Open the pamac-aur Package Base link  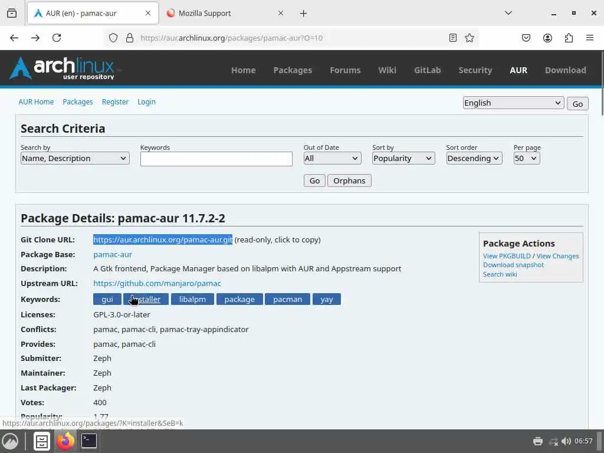point(113,255)
